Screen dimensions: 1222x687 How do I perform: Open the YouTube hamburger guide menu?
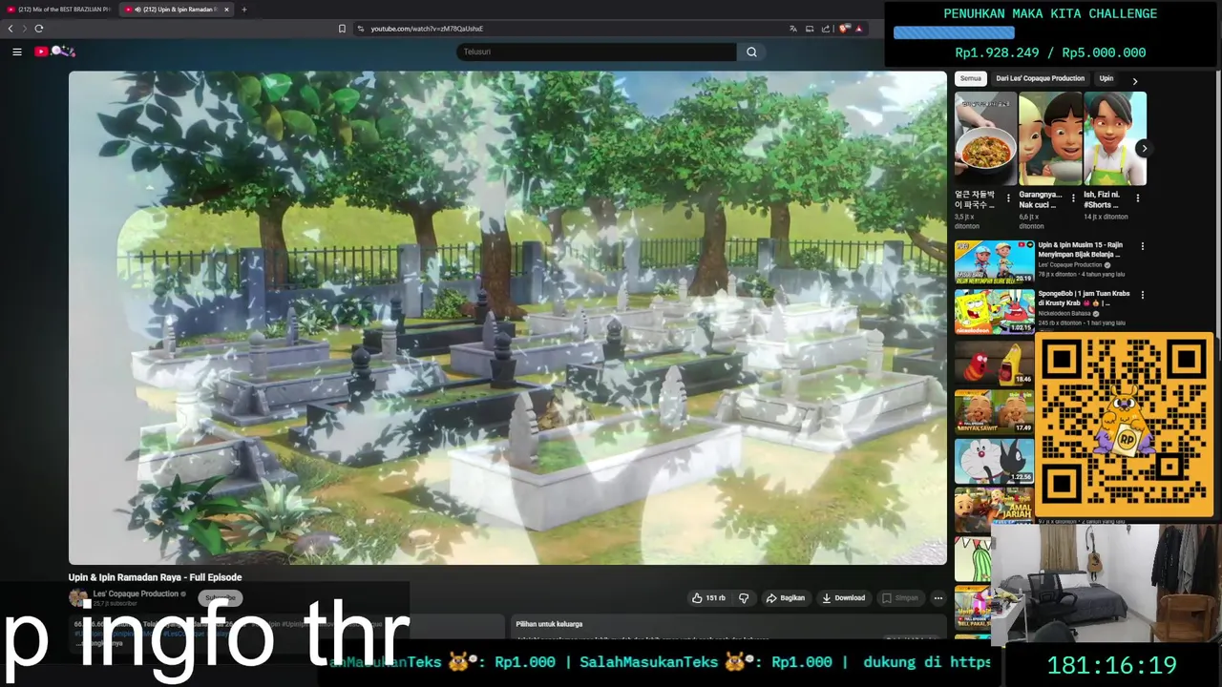(16, 52)
